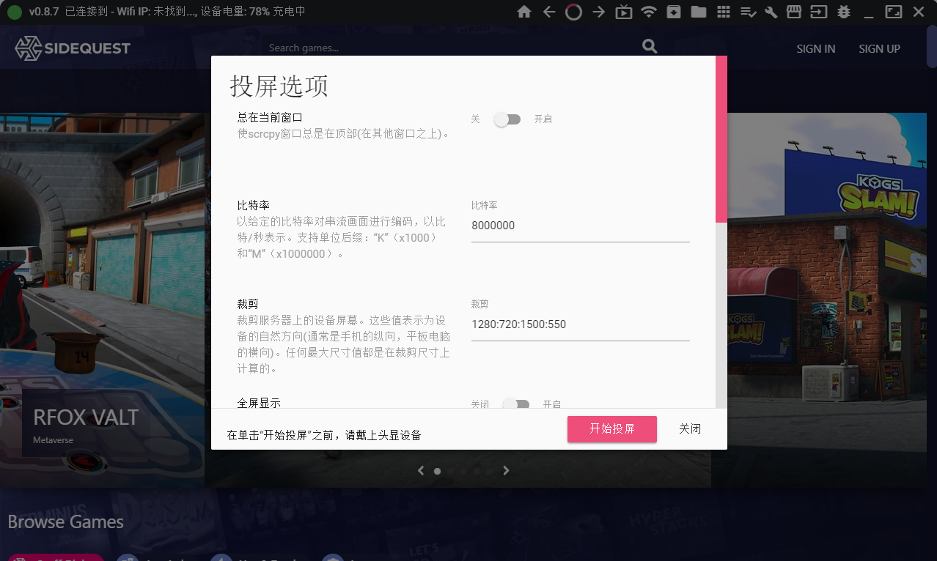Screen dimensions: 937x561
Task: Click the 投屏选项 dialog title
Action: tap(279, 86)
